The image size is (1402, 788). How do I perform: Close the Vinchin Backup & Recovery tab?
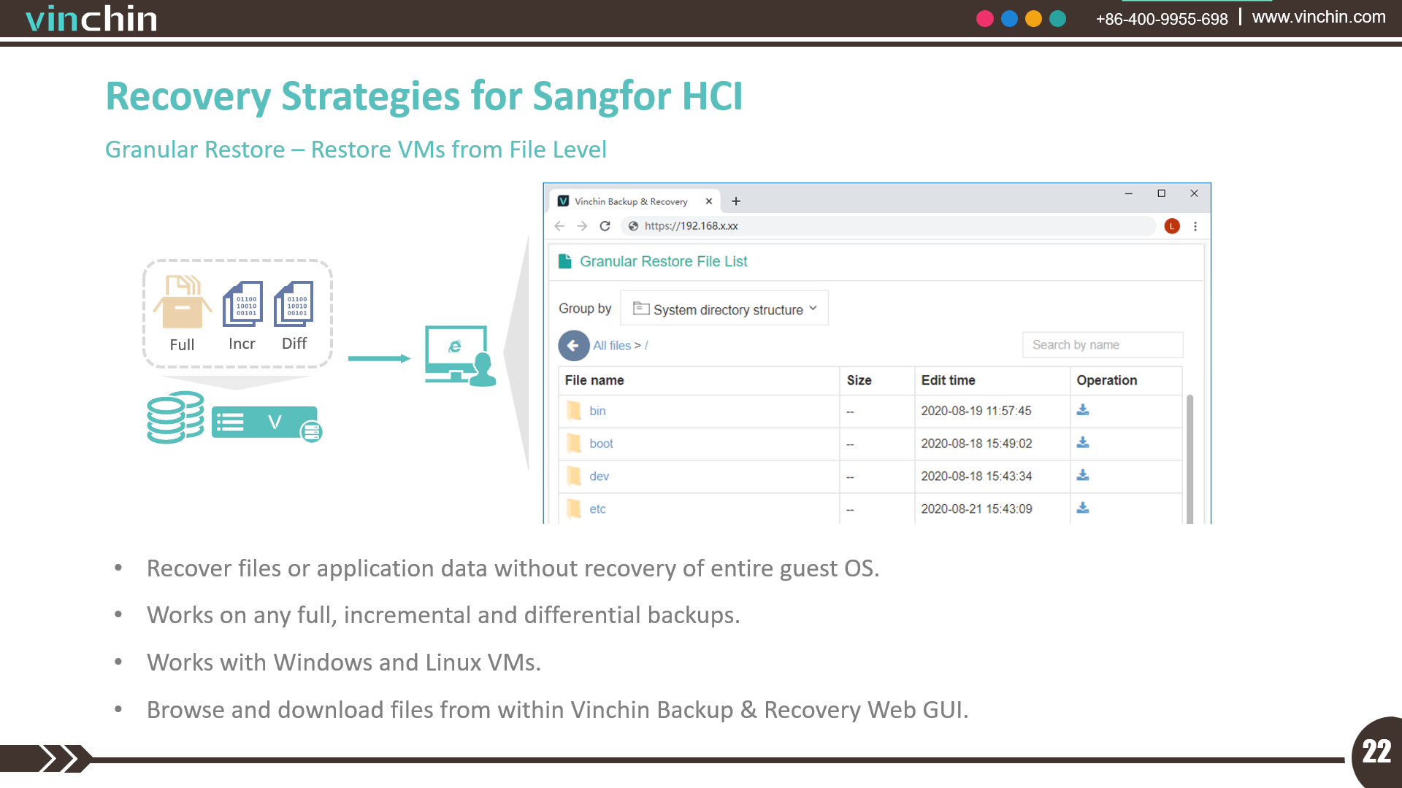pyautogui.click(x=708, y=201)
